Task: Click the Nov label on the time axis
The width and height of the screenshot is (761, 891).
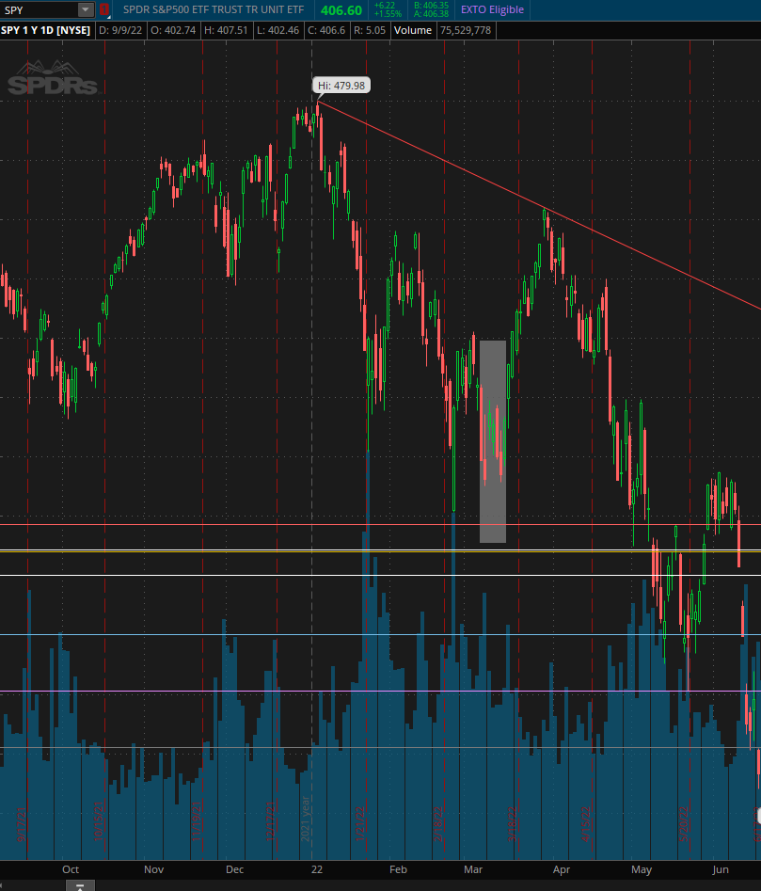Action: coord(154,869)
